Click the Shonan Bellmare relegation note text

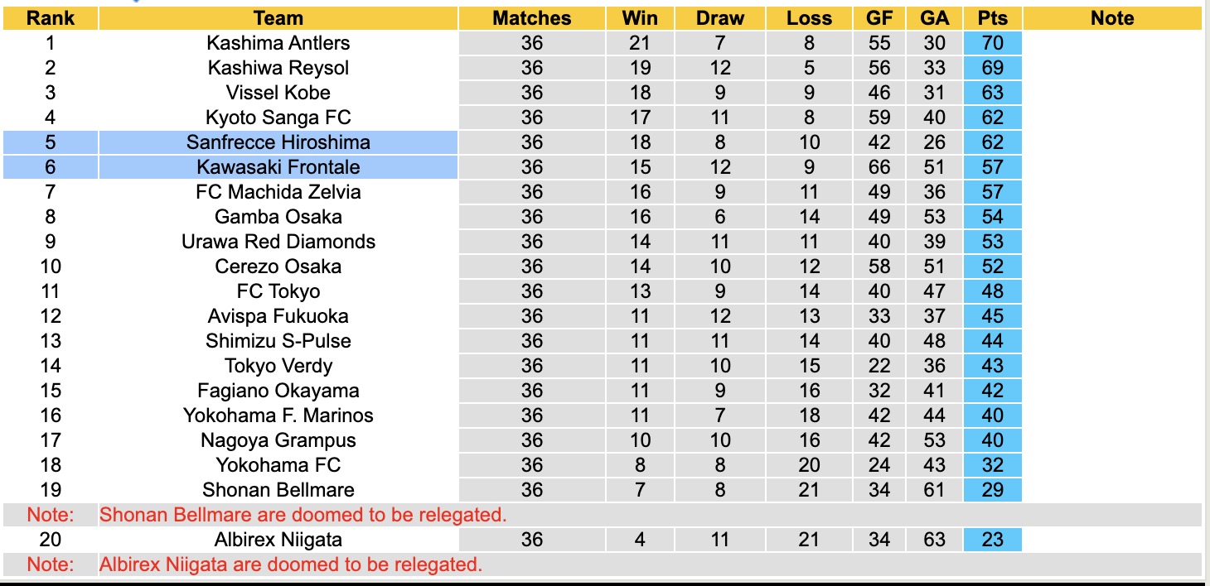[x=302, y=515]
